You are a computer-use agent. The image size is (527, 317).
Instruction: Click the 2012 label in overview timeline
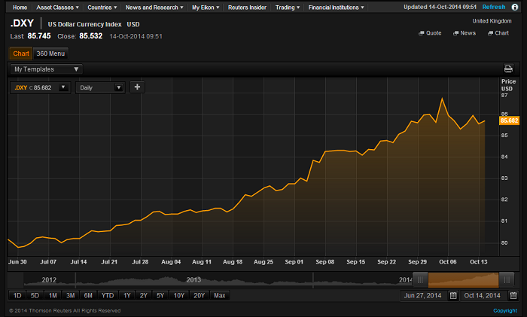pos(49,279)
